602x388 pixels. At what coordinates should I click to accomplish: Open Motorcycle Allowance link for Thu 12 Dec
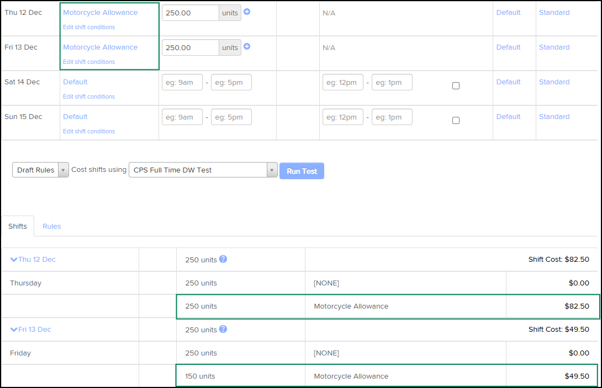click(x=100, y=12)
